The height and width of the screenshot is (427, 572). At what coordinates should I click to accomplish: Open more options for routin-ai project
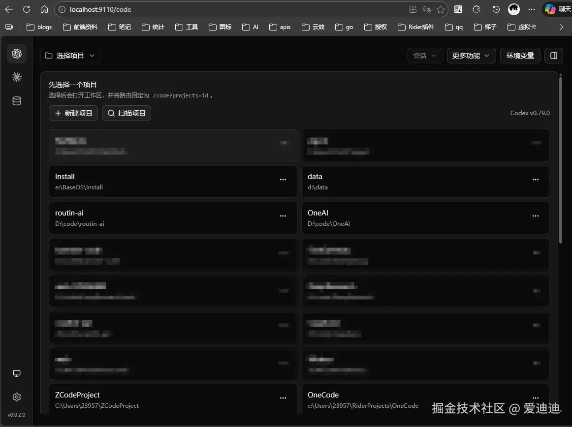click(x=283, y=216)
